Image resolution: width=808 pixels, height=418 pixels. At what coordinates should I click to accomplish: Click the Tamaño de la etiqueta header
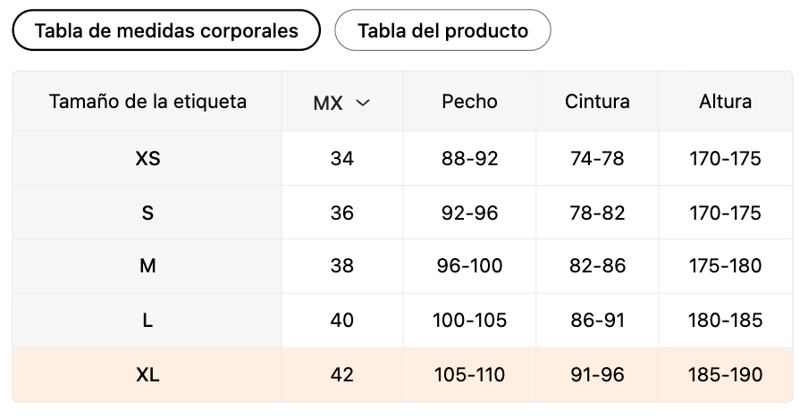coord(147,102)
